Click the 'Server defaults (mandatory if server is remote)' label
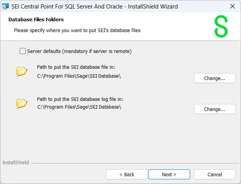 tap(79, 51)
